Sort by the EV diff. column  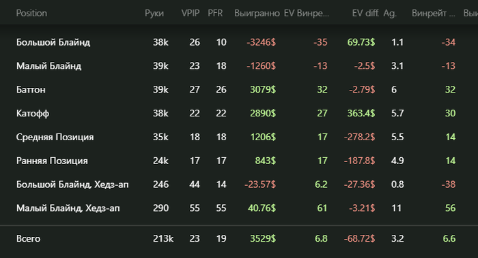pyautogui.click(x=365, y=14)
